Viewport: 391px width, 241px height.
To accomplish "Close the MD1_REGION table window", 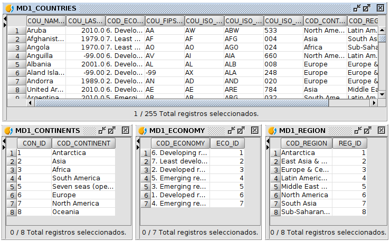I will [x=381, y=130].
